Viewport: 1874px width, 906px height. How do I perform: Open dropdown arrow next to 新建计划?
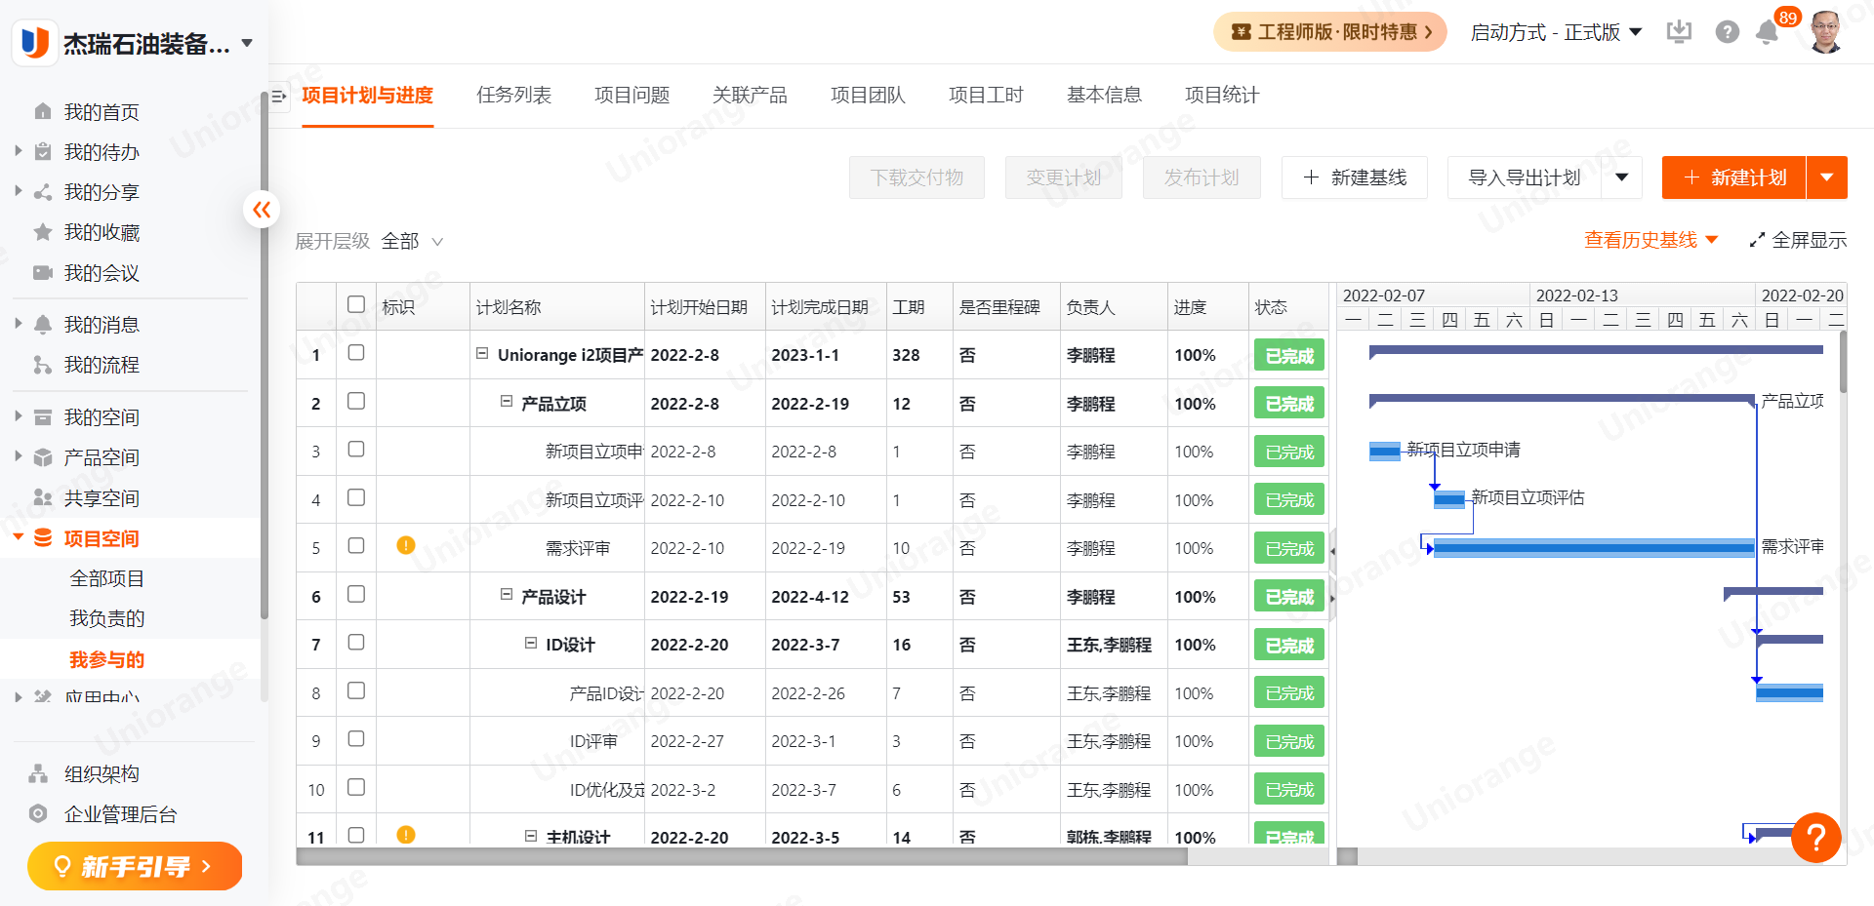click(1826, 177)
